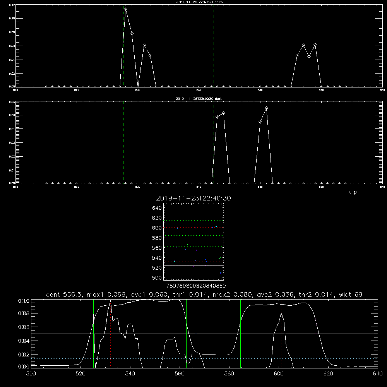Click the "500" x-axis label of bottom plot
This screenshot has width=387, height=387.
(31, 374)
